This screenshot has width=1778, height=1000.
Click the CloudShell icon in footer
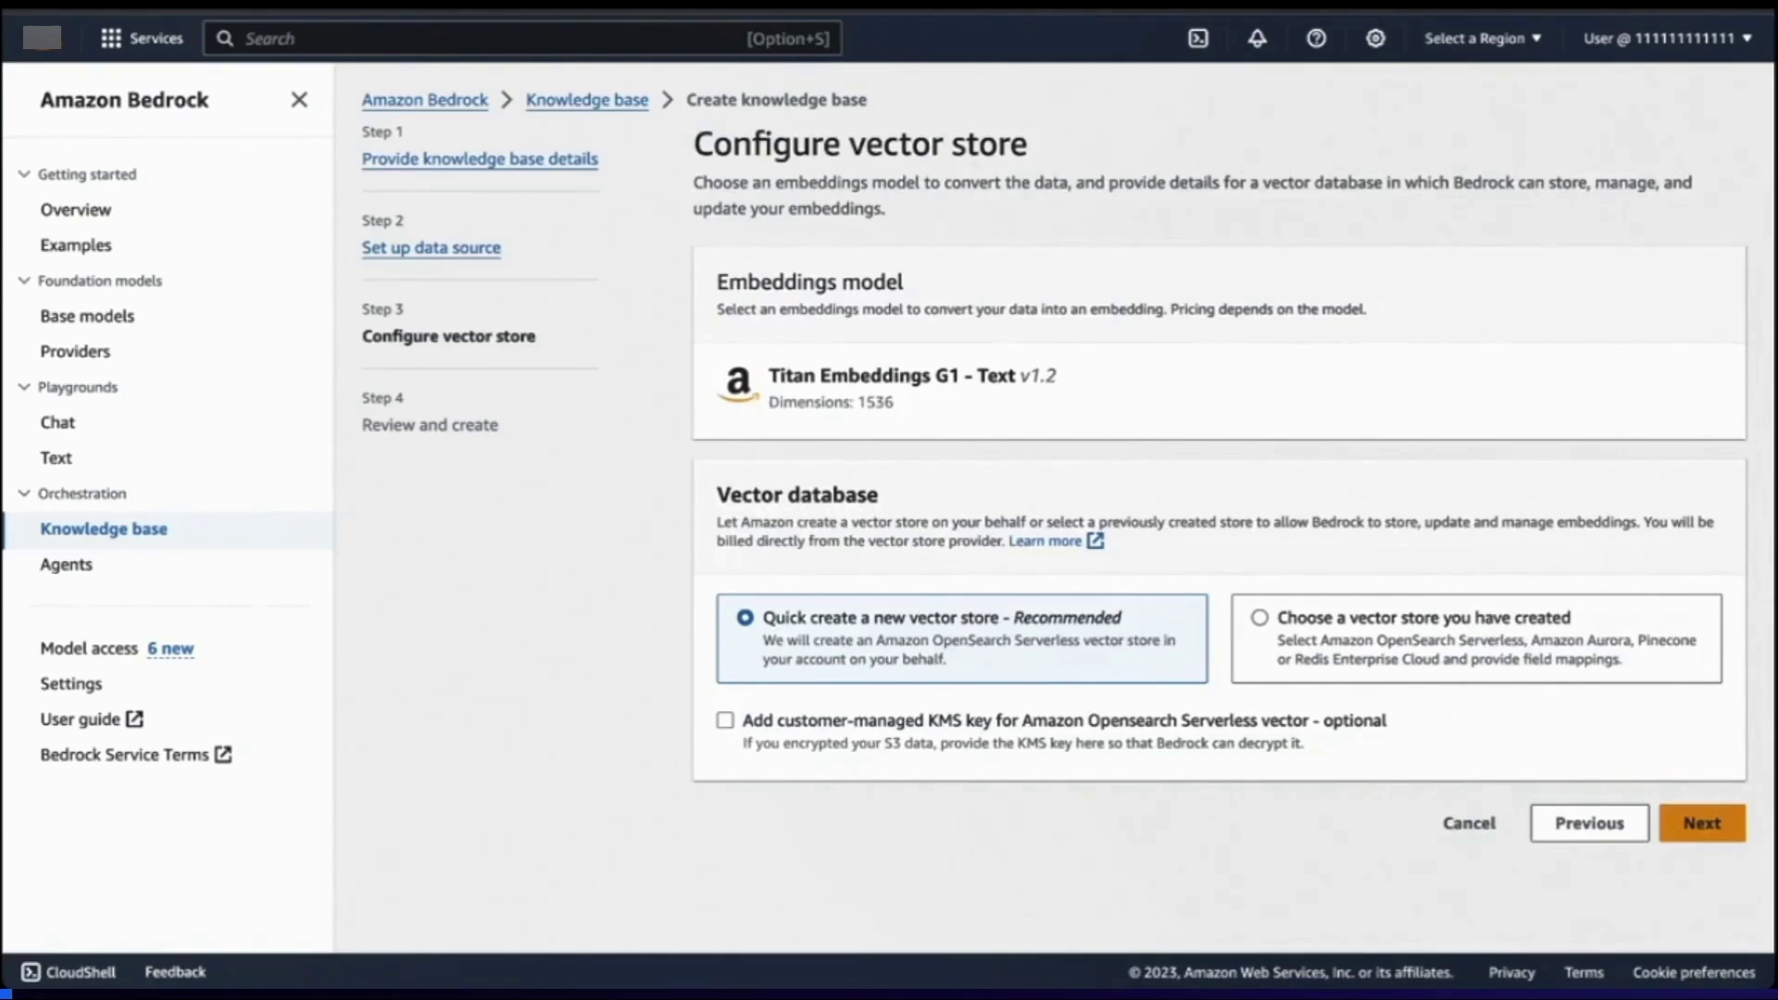pyautogui.click(x=31, y=971)
